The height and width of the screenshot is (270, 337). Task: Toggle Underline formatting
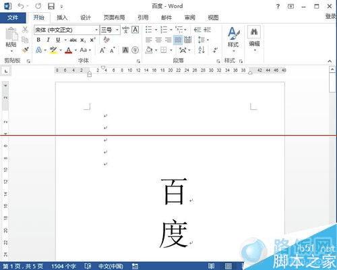tap(58, 40)
